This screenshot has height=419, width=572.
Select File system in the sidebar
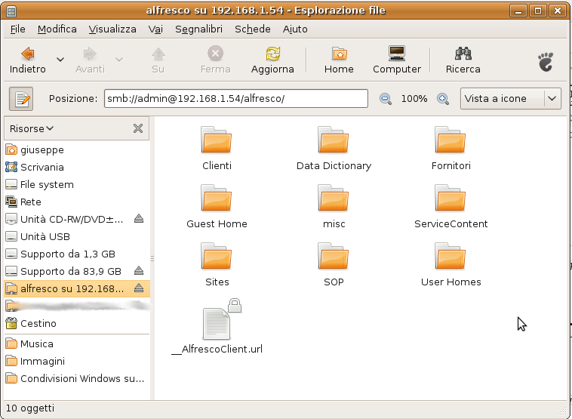pos(77,185)
